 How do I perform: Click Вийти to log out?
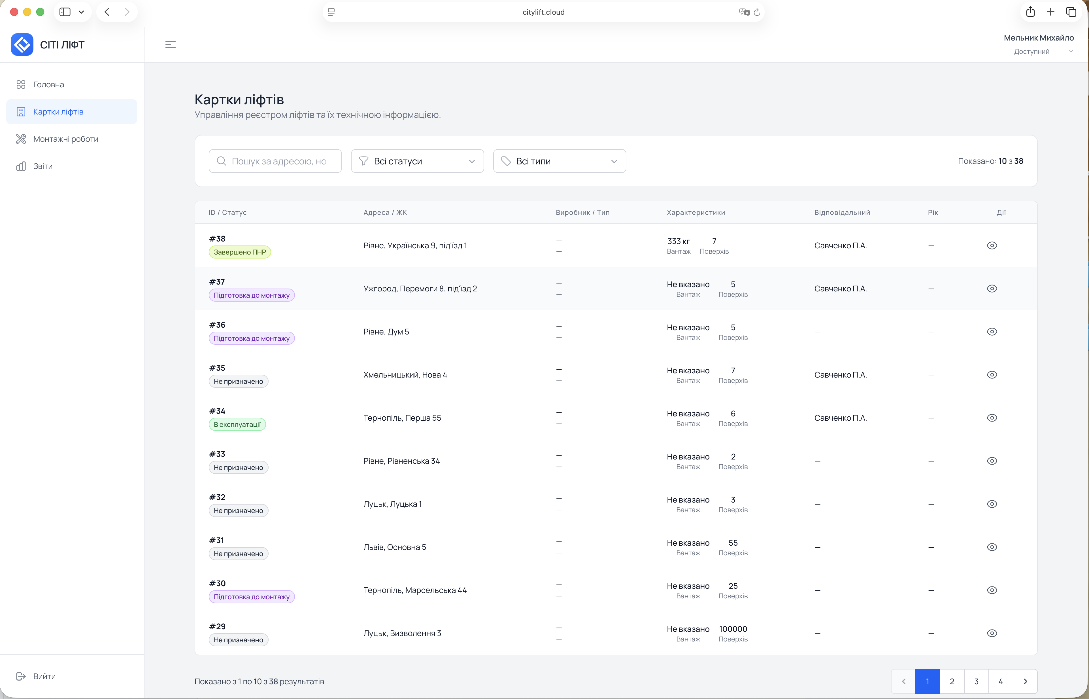click(x=44, y=676)
